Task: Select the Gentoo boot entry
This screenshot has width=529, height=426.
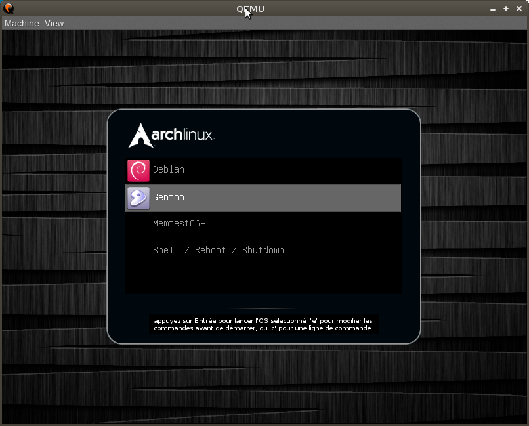Action: (263, 198)
